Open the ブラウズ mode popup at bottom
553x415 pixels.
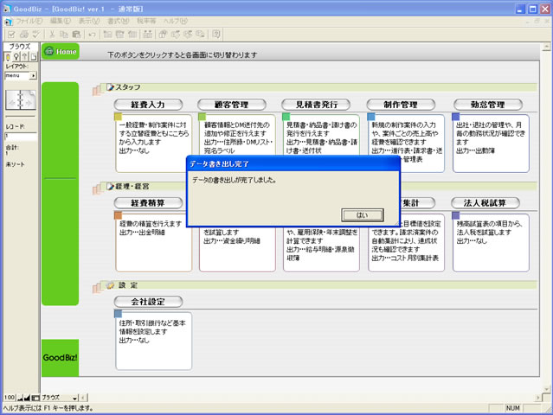(61, 396)
